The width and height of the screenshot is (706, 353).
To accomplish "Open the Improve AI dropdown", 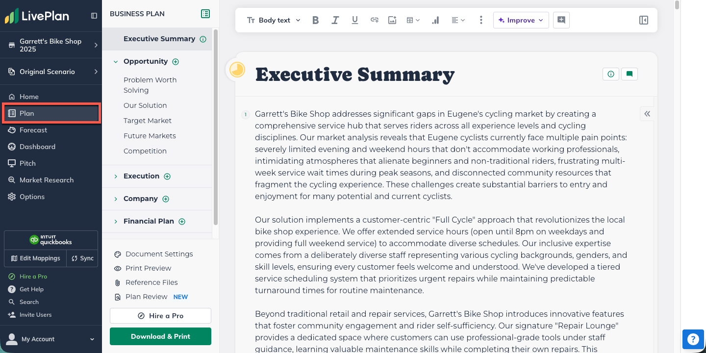I will [521, 20].
